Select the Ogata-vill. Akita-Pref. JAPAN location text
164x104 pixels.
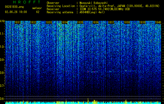(119, 6)
